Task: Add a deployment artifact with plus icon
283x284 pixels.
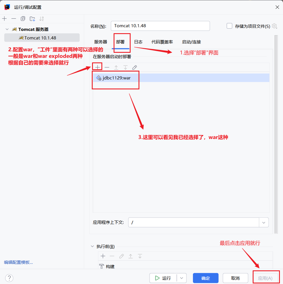Action: [x=97, y=67]
